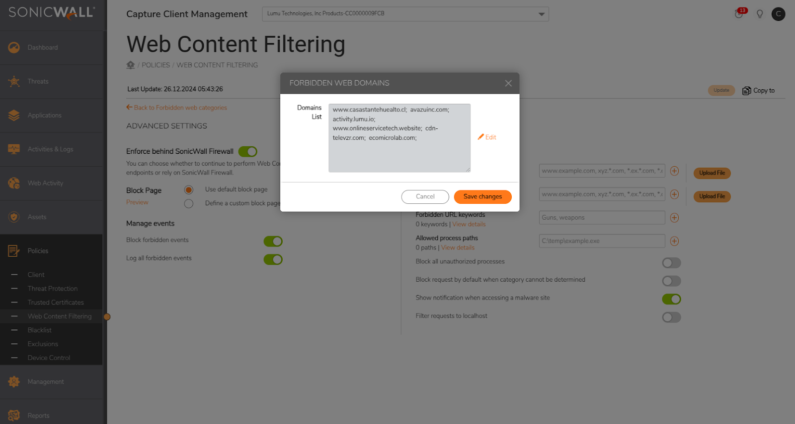Open the Dashboard sidebar icon

click(14, 48)
